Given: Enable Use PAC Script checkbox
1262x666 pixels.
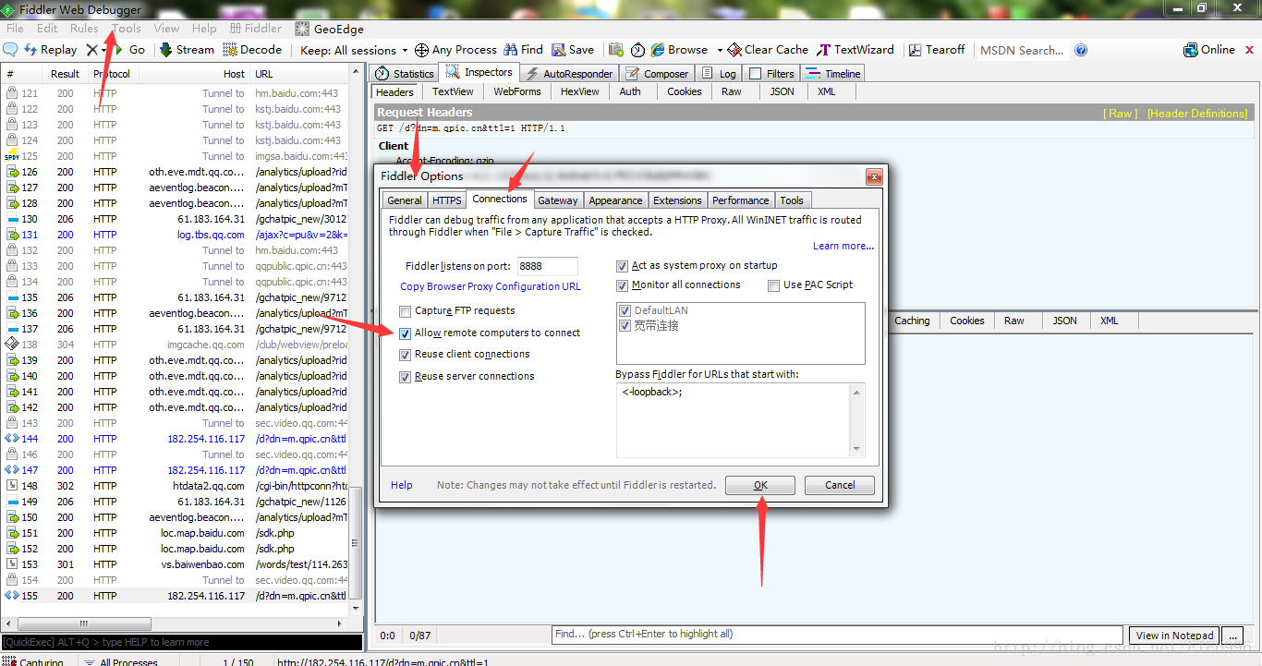Looking at the screenshot, I should point(774,285).
